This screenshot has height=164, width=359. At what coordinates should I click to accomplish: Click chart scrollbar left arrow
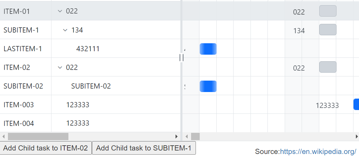[x=187, y=136]
